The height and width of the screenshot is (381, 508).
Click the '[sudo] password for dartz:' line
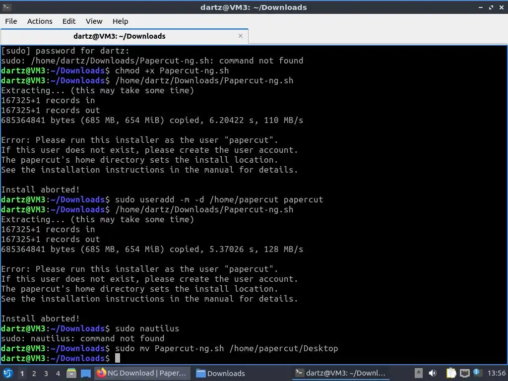point(65,51)
